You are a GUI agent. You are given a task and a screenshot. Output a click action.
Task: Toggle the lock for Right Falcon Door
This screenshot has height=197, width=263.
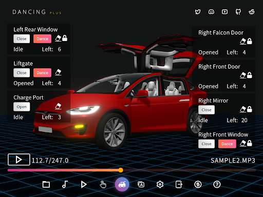point(250,41)
